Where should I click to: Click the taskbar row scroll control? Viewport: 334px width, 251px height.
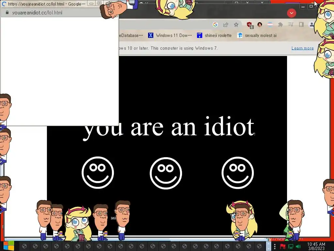tap(268, 246)
